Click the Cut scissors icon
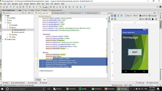 17,7
